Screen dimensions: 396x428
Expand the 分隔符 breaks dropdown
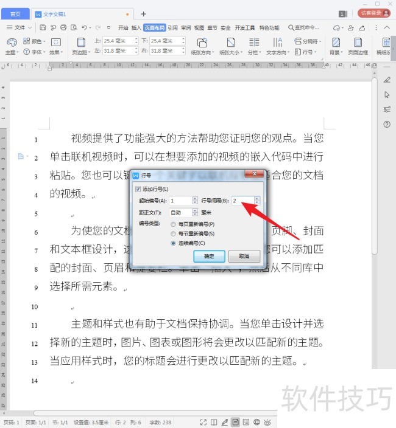click(308, 41)
